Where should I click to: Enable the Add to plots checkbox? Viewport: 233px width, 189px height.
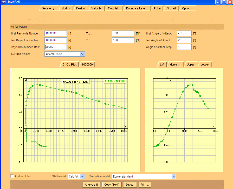12,176
